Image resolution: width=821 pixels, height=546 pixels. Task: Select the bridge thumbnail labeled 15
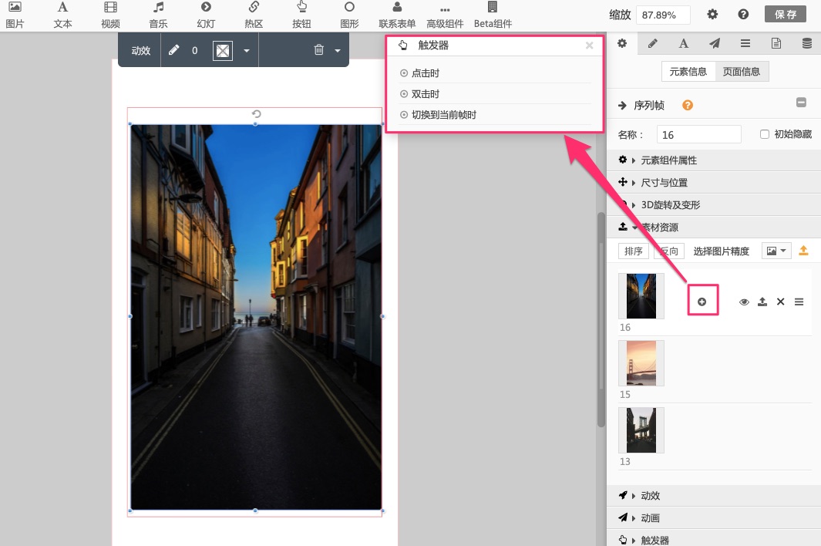point(641,363)
